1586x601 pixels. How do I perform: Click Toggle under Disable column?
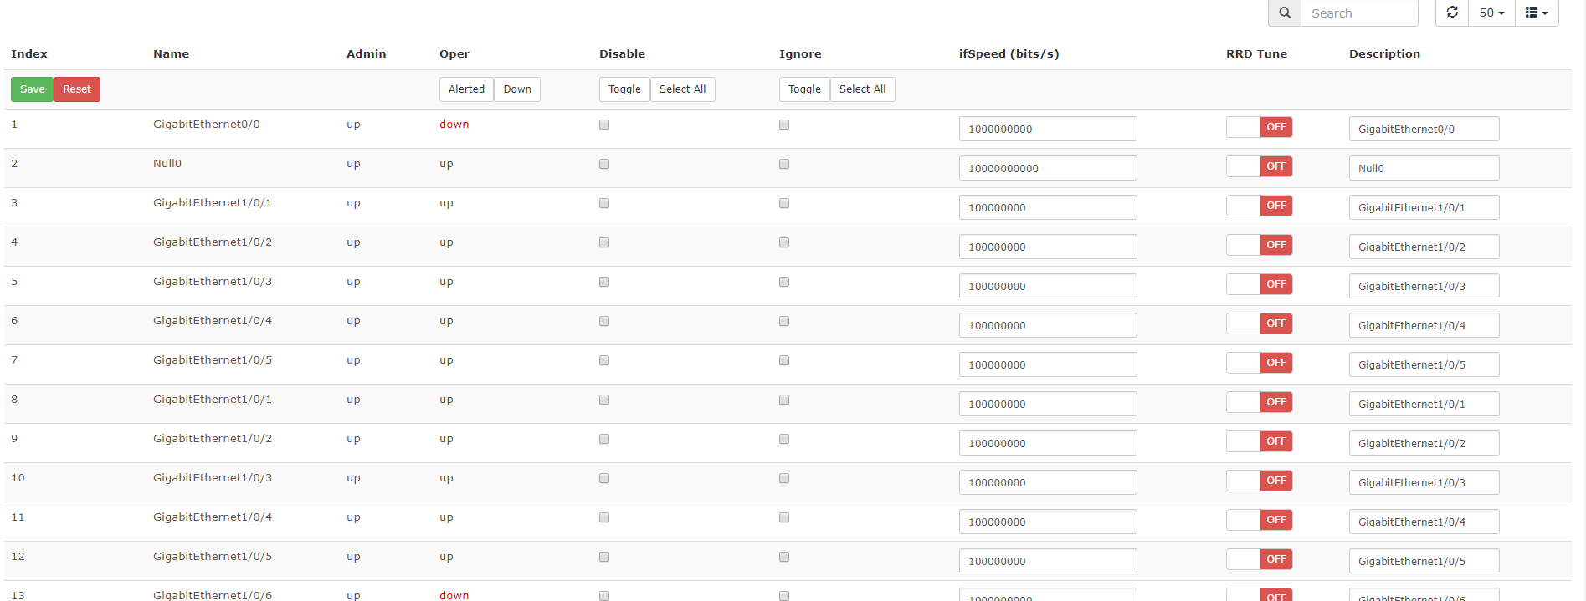[624, 89]
